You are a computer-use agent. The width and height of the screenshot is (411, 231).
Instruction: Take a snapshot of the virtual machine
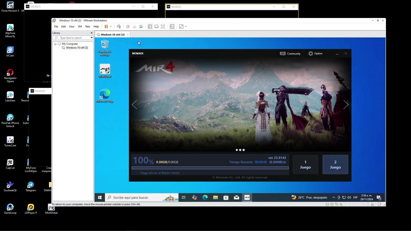pyautogui.click(x=128, y=27)
